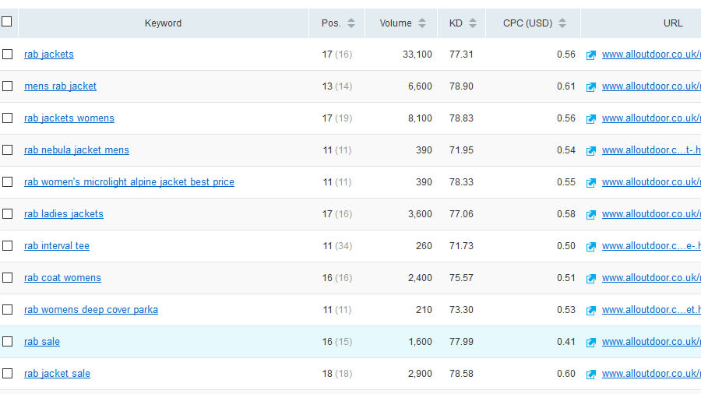The width and height of the screenshot is (701, 394).
Task: Check the box for rab womens deep cover parka
Action: pos(7,310)
